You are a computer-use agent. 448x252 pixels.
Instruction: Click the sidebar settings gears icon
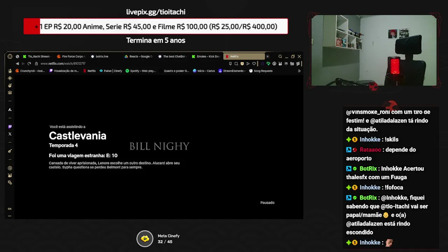pyautogui.click(x=10, y=183)
